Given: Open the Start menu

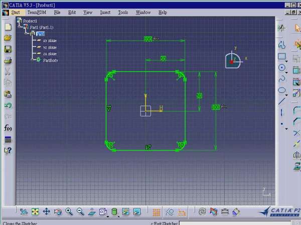Looking at the screenshot, I should tap(16, 12).
